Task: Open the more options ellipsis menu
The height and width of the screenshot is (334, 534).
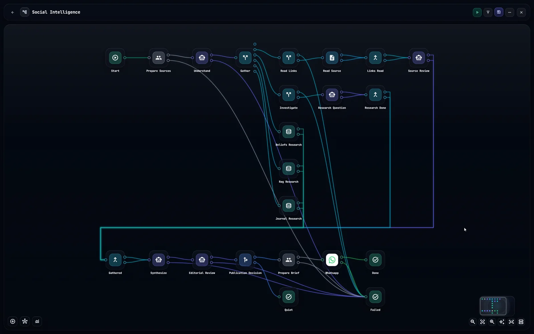Action: pos(510,12)
